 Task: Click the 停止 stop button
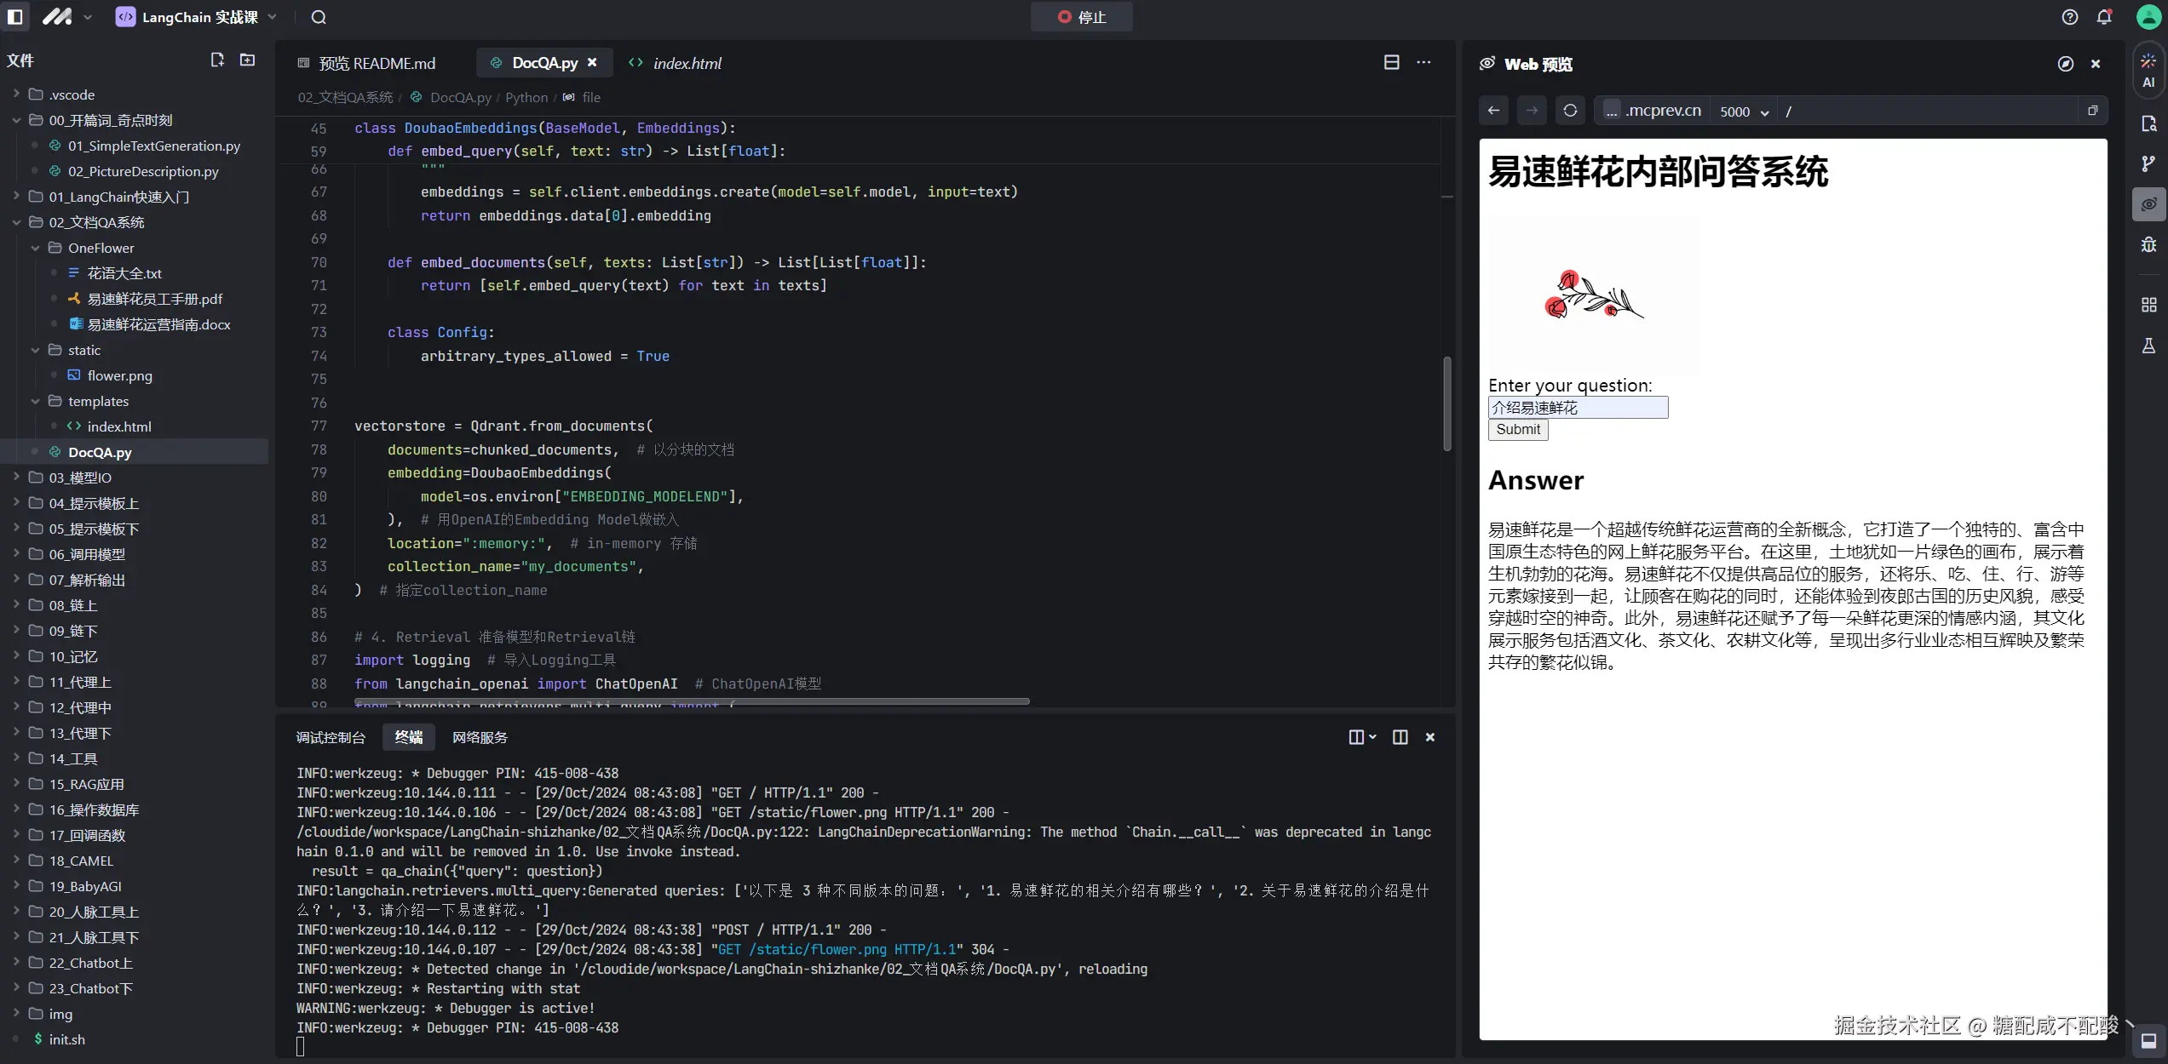[x=1081, y=17]
